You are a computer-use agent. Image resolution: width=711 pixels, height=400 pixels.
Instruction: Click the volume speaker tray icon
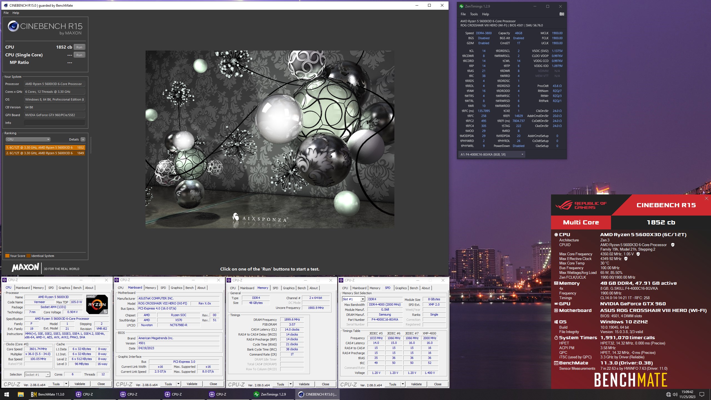point(675,394)
